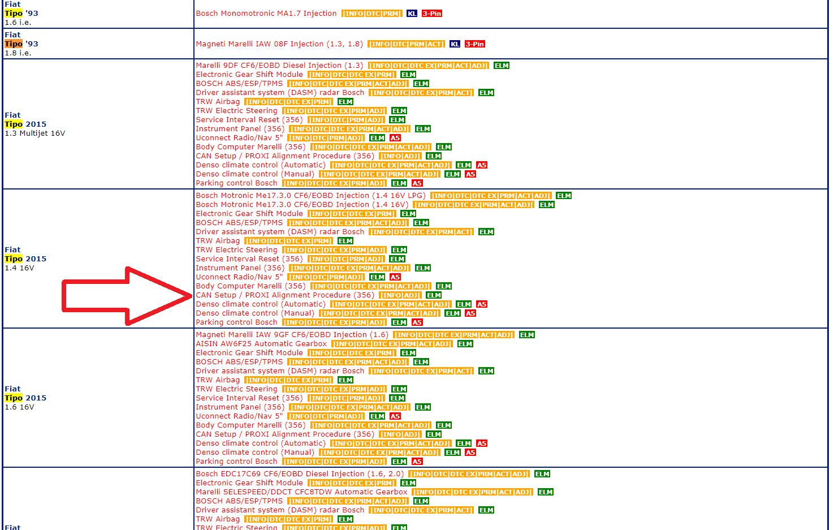Click the A5 badge beside Uconnect Radio/Nav in 1.3 Multijet group
Image resolution: width=834 pixels, height=530 pixels.
pyautogui.click(x=395, y=138)
